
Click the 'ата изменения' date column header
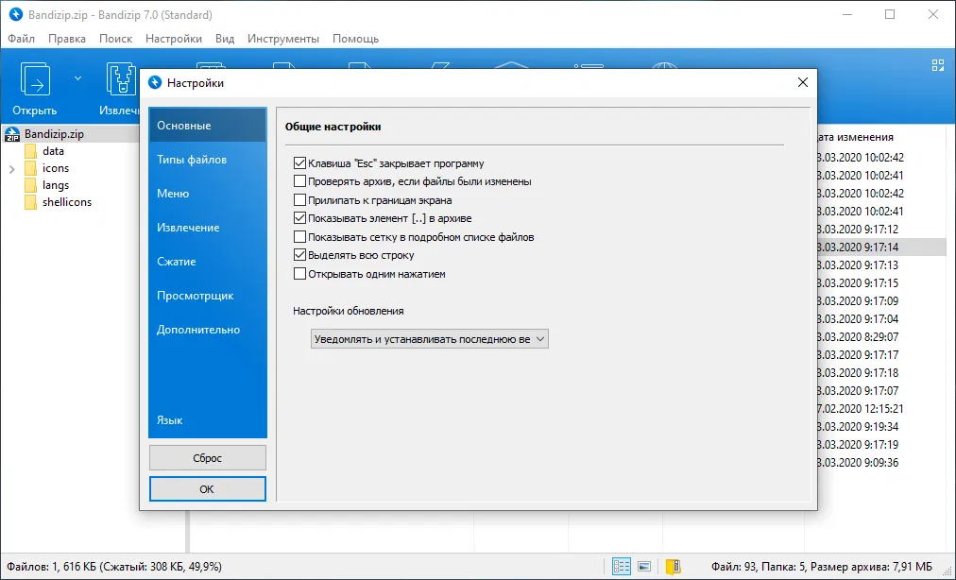pyautogui.click(x=856, y=137)
